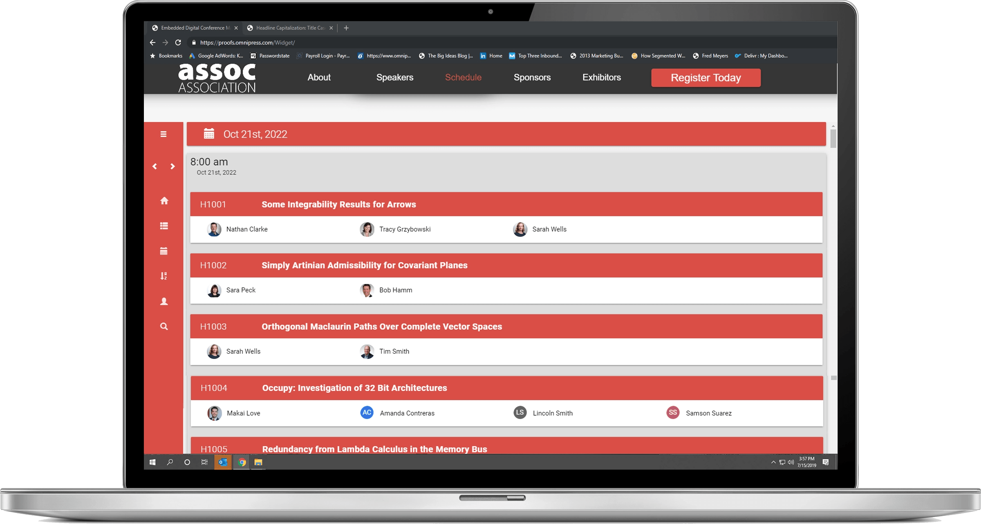Open speaker Sarah Wells in session H1001

tap(549, 229)
